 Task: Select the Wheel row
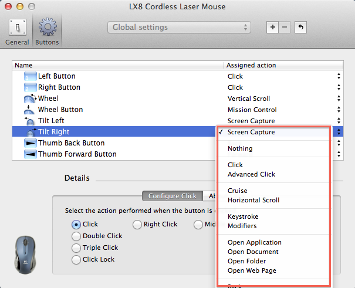point(178,99)
